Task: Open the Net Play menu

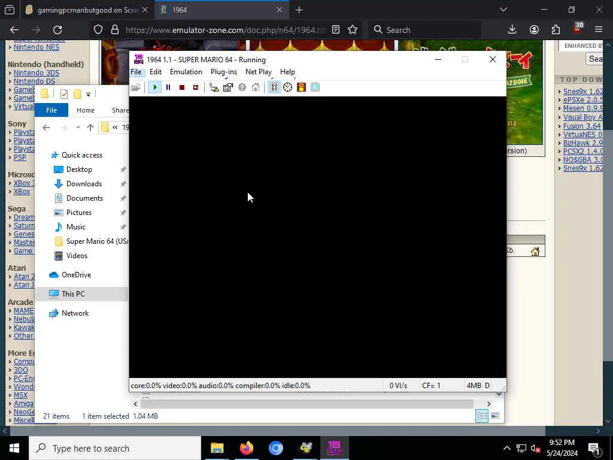Action: point(259,72)
